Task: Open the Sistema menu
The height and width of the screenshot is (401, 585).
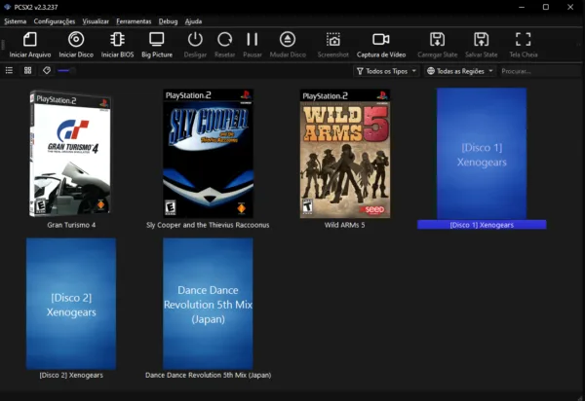Action: pos(16,21)
